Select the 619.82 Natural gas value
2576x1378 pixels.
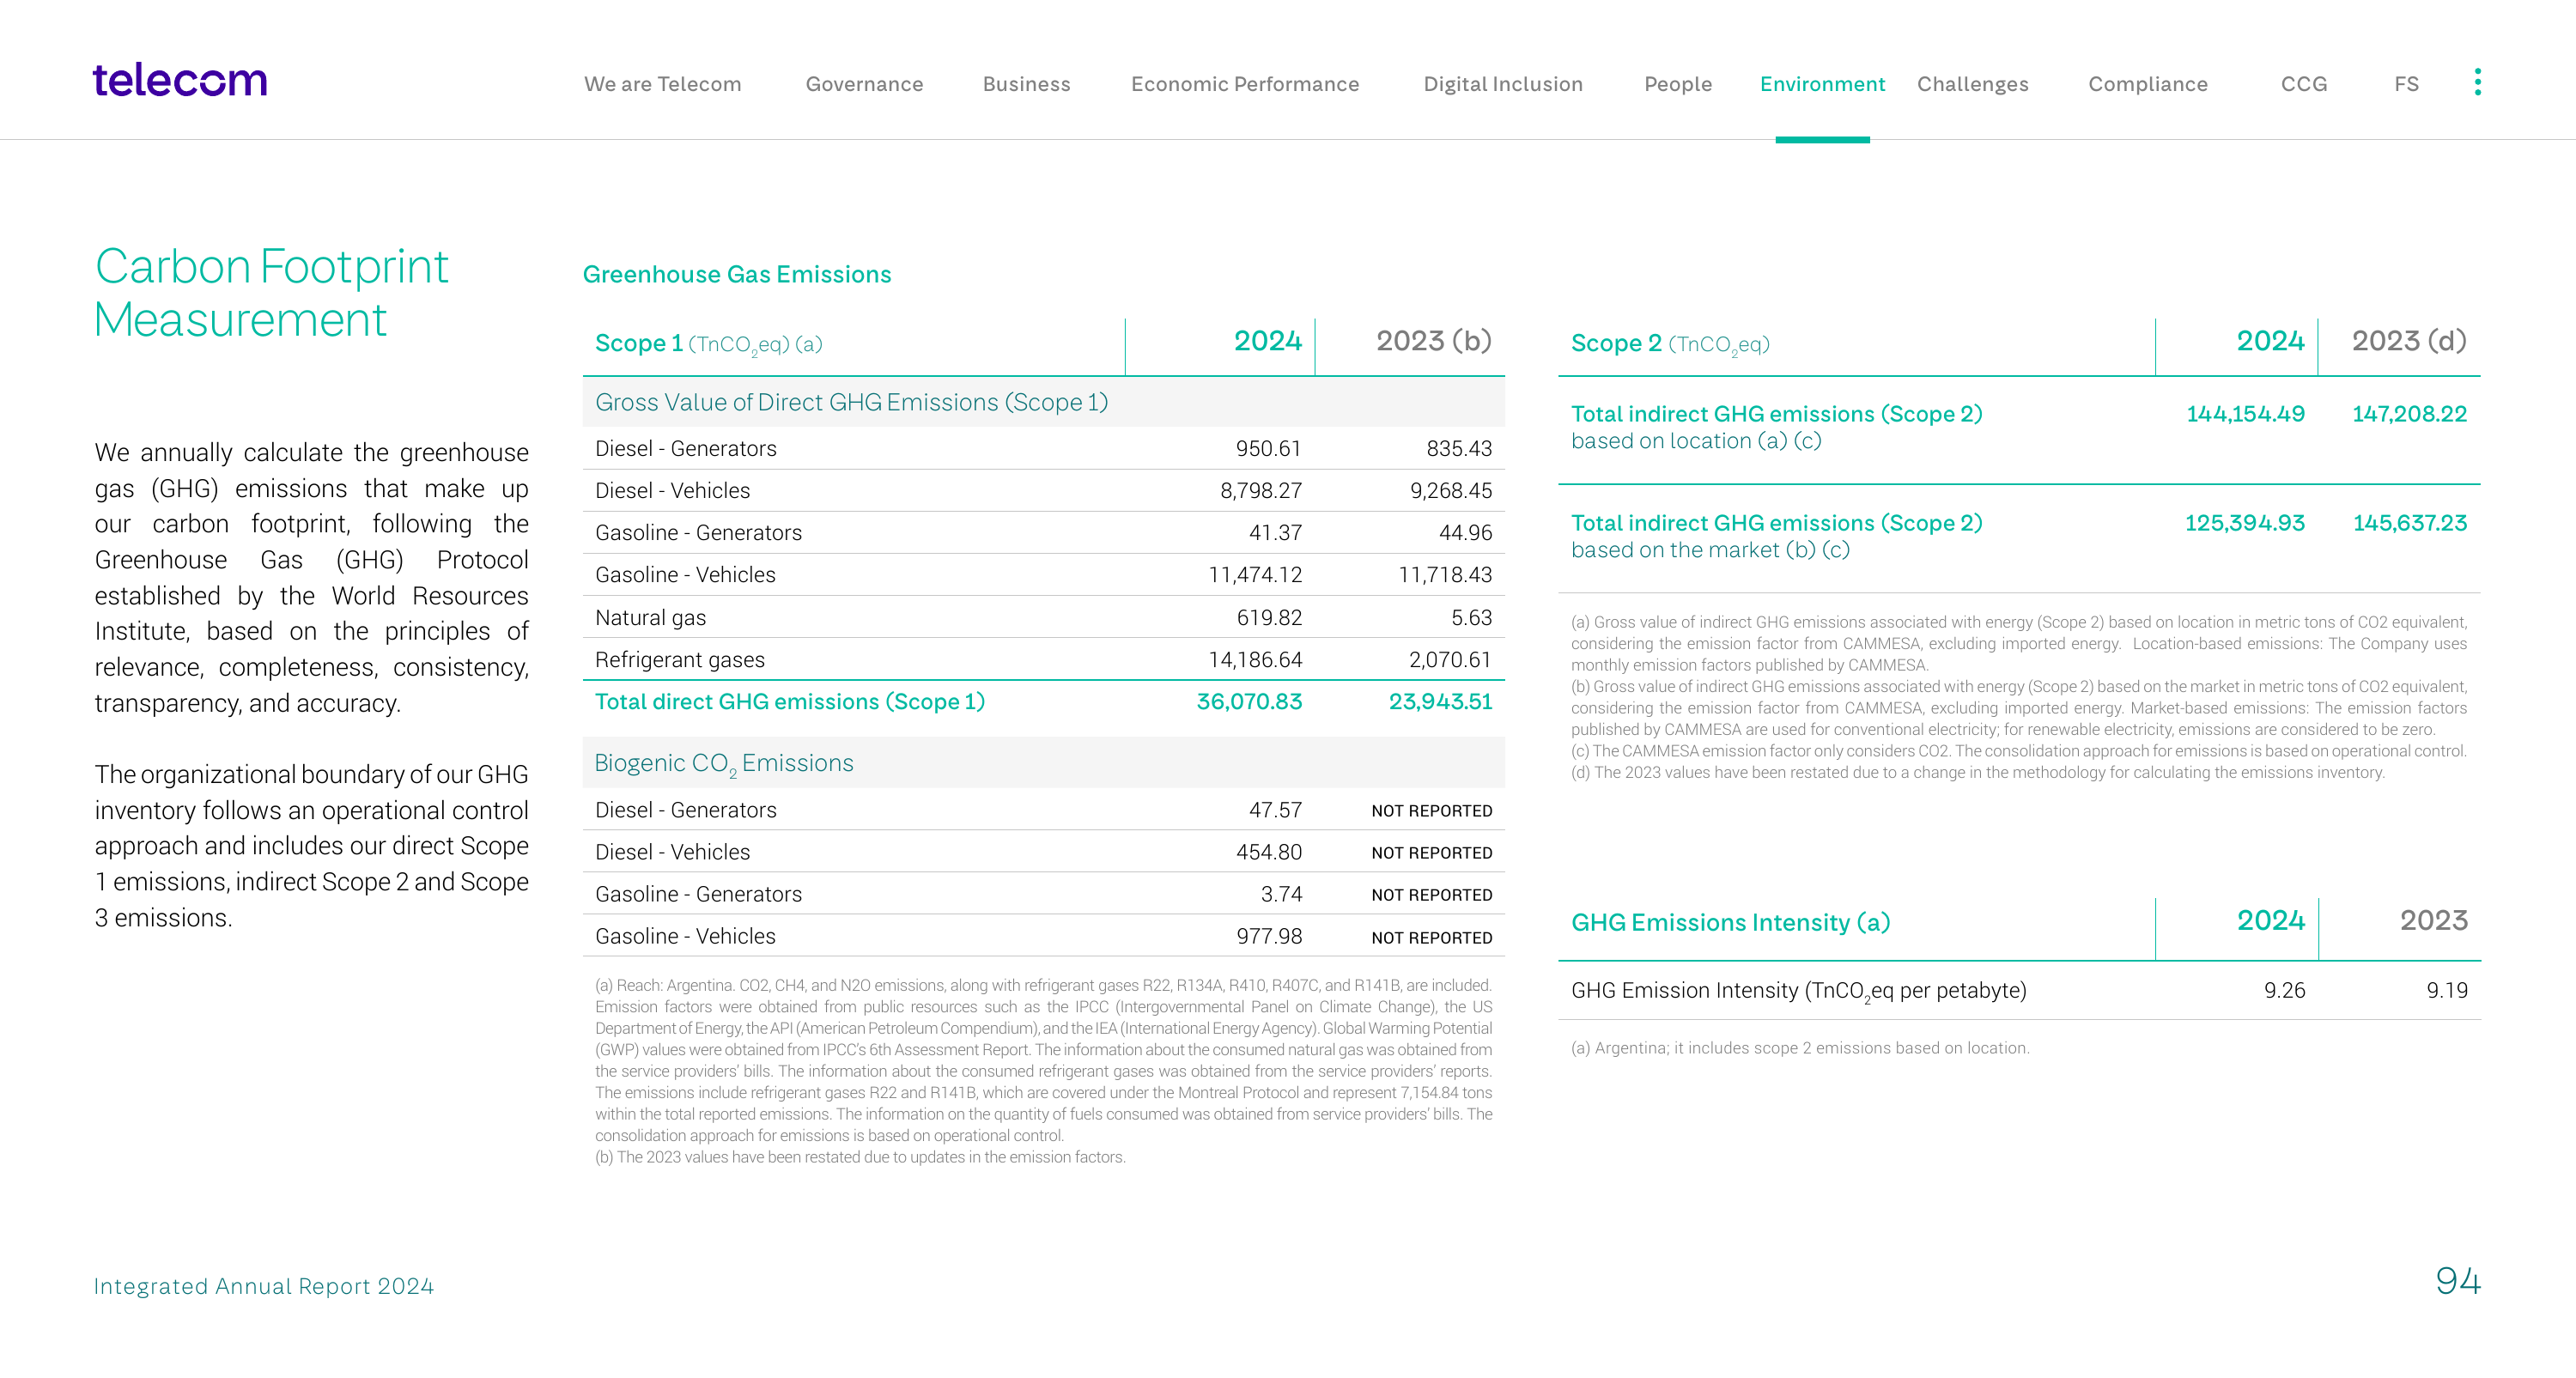tap(1269, 618)
